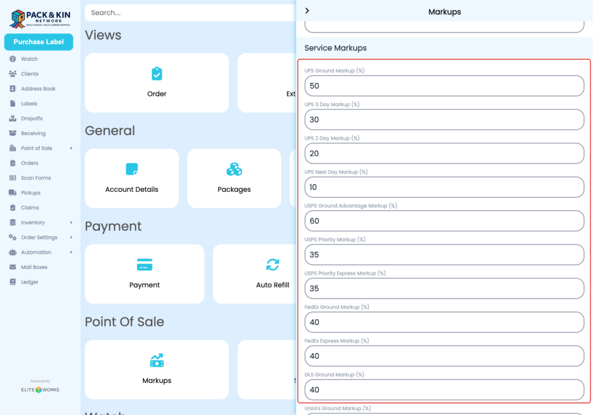Image resolution: width=593 pixels, height=415 pixels.
Task: Select the Watch icon in the sidebar
Action: point(13,59)
